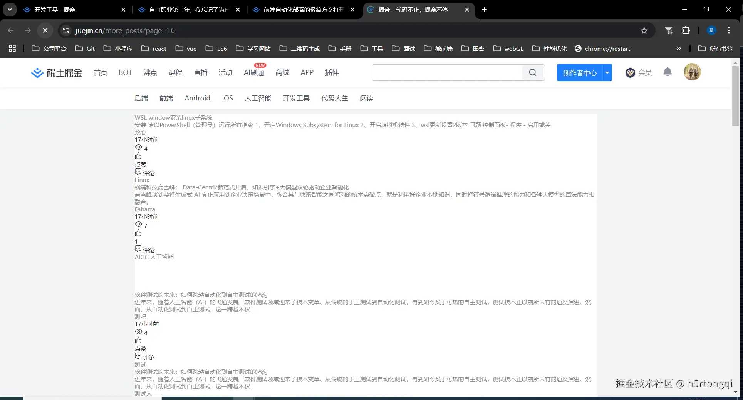
Task: Click the browser back arrow
Action: (10, 30)
